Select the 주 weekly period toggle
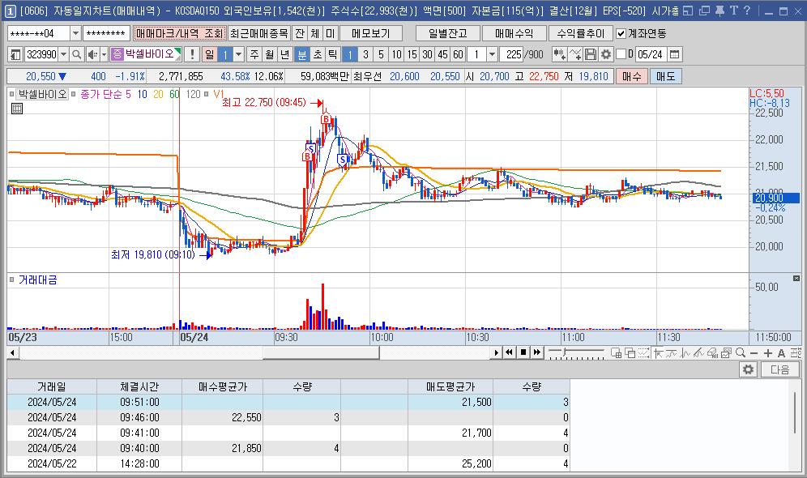Viewport: 807px width, 478px height. (254, 54)
